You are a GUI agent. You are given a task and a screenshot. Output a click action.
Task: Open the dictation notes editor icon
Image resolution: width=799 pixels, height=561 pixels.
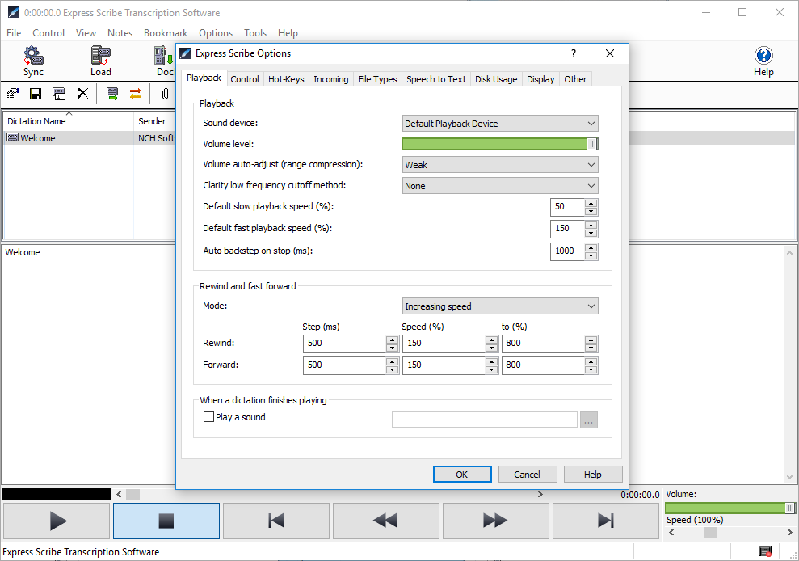[11, 94]
